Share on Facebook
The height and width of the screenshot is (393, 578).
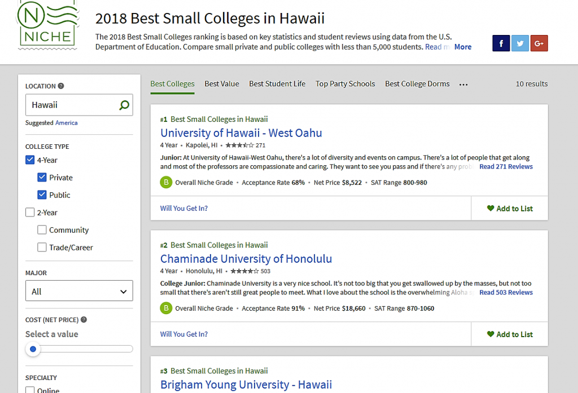click(501, 43)
